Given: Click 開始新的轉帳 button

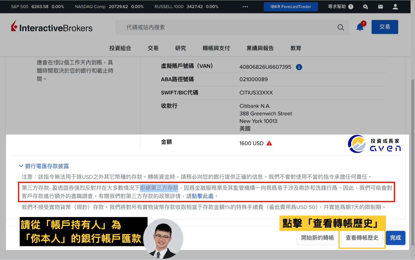Looking at the screenshot, I should tap(318, 238).
